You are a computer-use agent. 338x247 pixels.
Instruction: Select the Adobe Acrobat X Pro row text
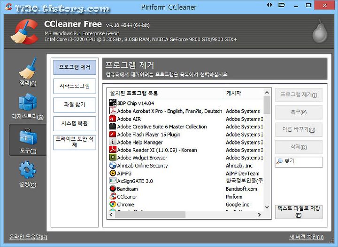(169, 111)
